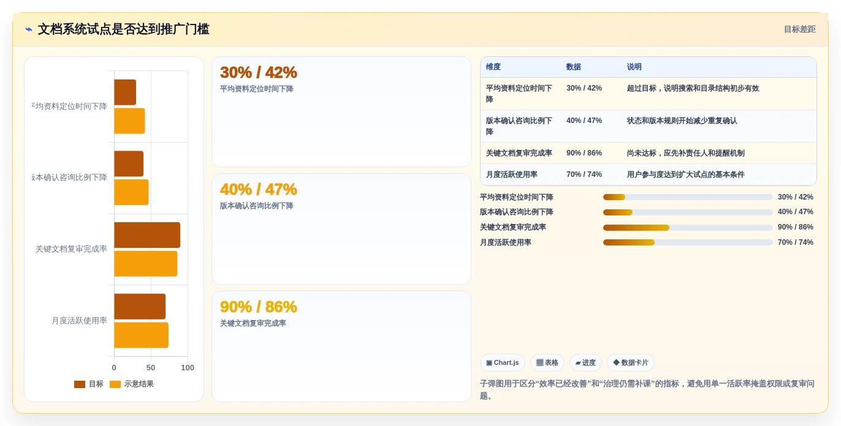The height and width of the screenshot is (426, 841).
Task: Click table cell 关键文档复审完成率
Action: point(519,153)
